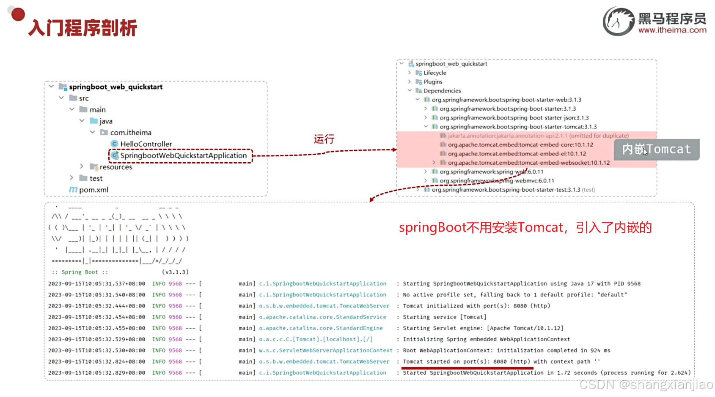Click the '内嵌Tomcat' callout label

[x=657, y=150]
